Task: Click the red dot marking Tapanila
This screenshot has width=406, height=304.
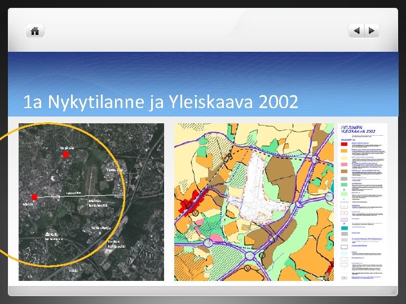Action: pos(65,155)
